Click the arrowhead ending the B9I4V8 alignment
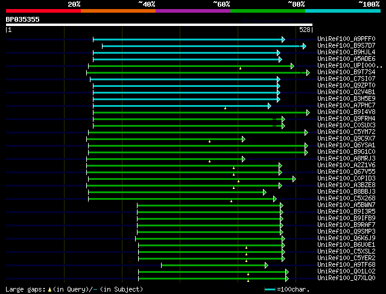 (308, 113)
